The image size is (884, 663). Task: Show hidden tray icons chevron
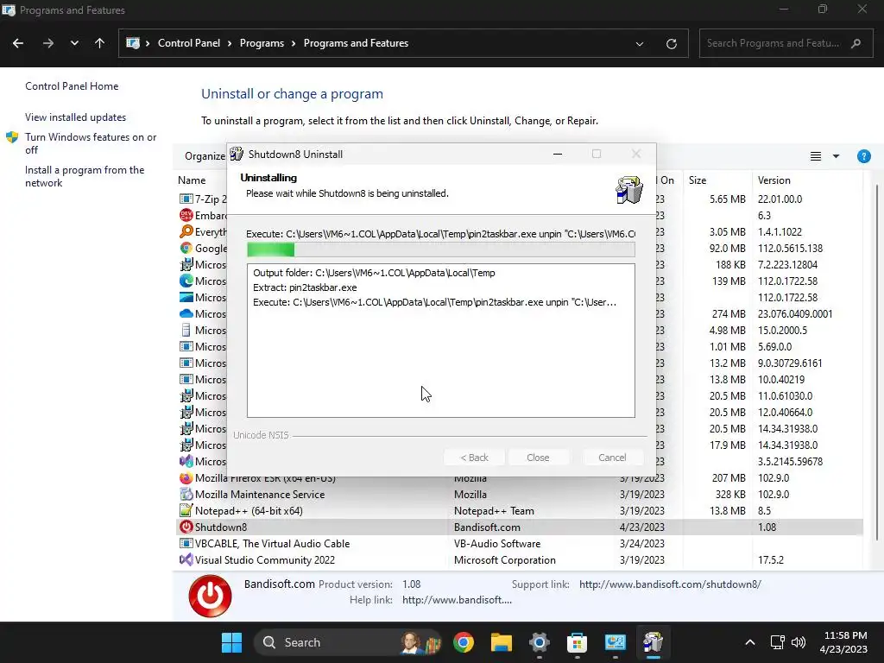point(750,642)
